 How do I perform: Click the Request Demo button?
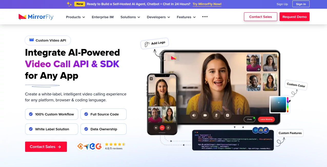[294, 17]
